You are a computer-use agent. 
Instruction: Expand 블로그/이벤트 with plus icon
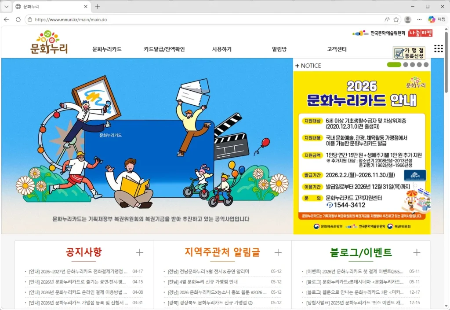[x=417, y=252]
